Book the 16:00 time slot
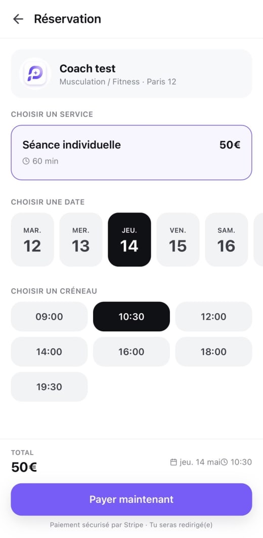 (131, 352)
